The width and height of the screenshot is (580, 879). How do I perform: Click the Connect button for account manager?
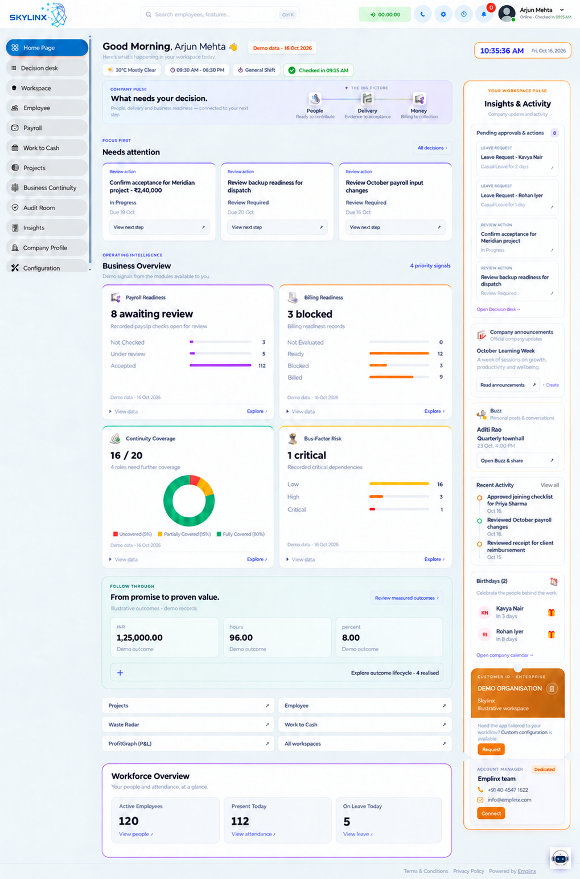tap(491, 813)
